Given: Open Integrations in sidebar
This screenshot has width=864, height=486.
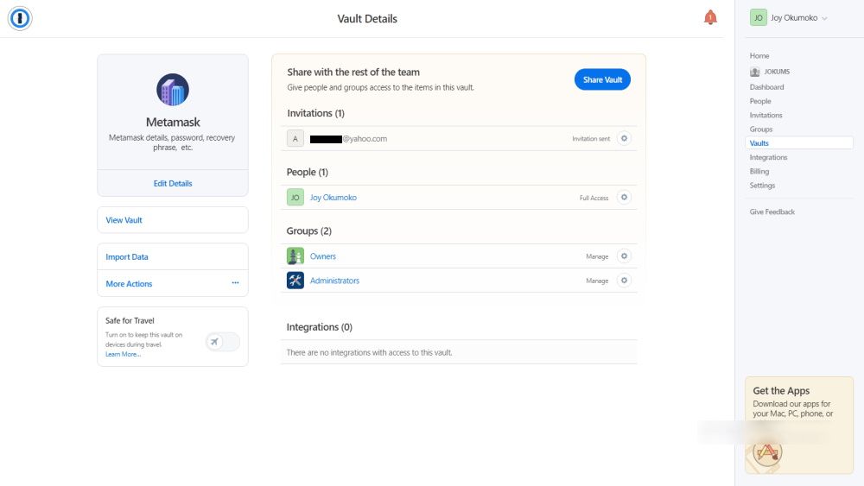Looking at the screenshot, I should point(768,157).
